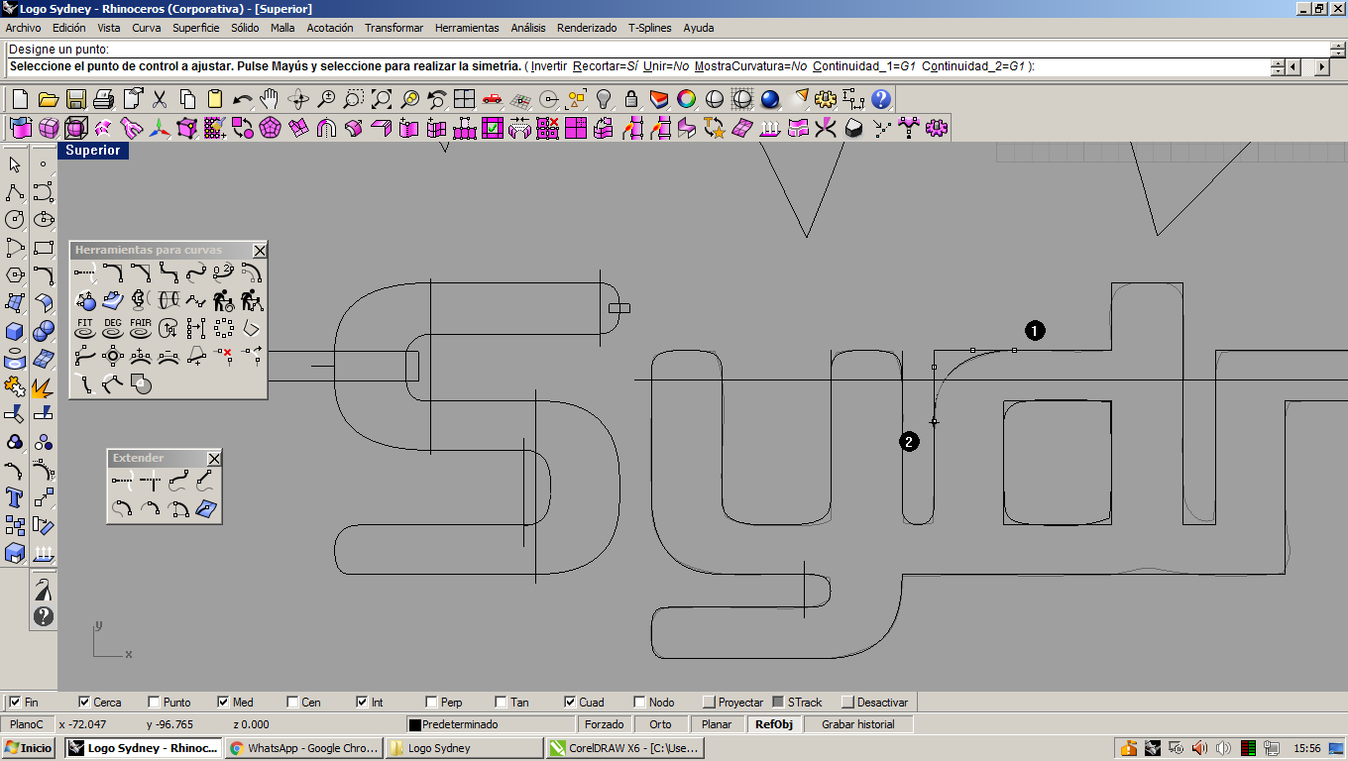Viewport: 1348px width, 761px height.
Task: Click the Open file folder icon
Action: coord(48,99)
